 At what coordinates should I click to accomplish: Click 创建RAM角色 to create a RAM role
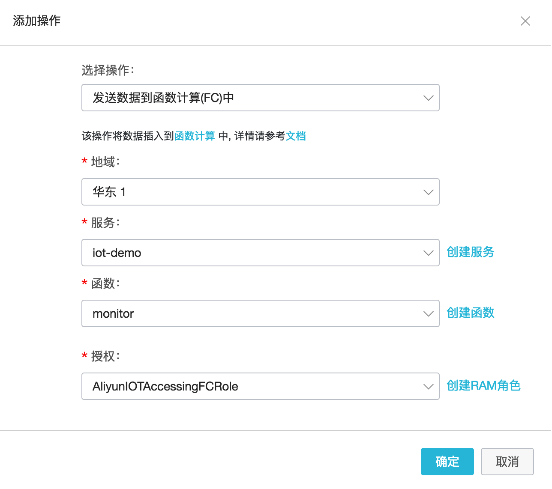[484, 385]
